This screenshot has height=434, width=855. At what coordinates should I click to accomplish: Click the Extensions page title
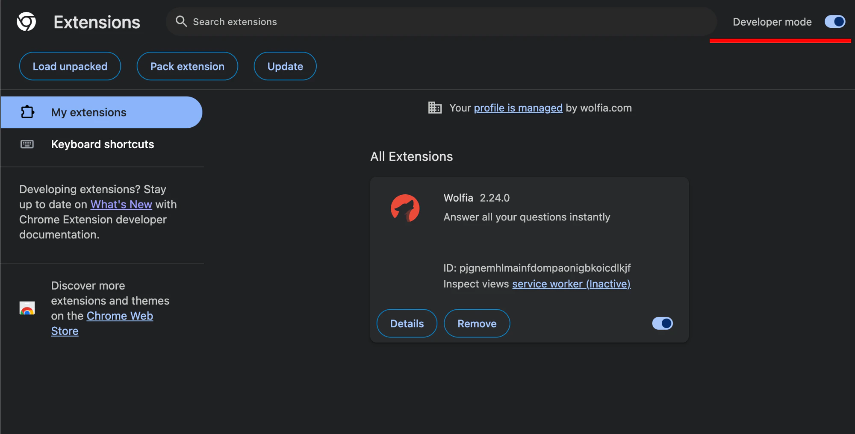[97, 22]
